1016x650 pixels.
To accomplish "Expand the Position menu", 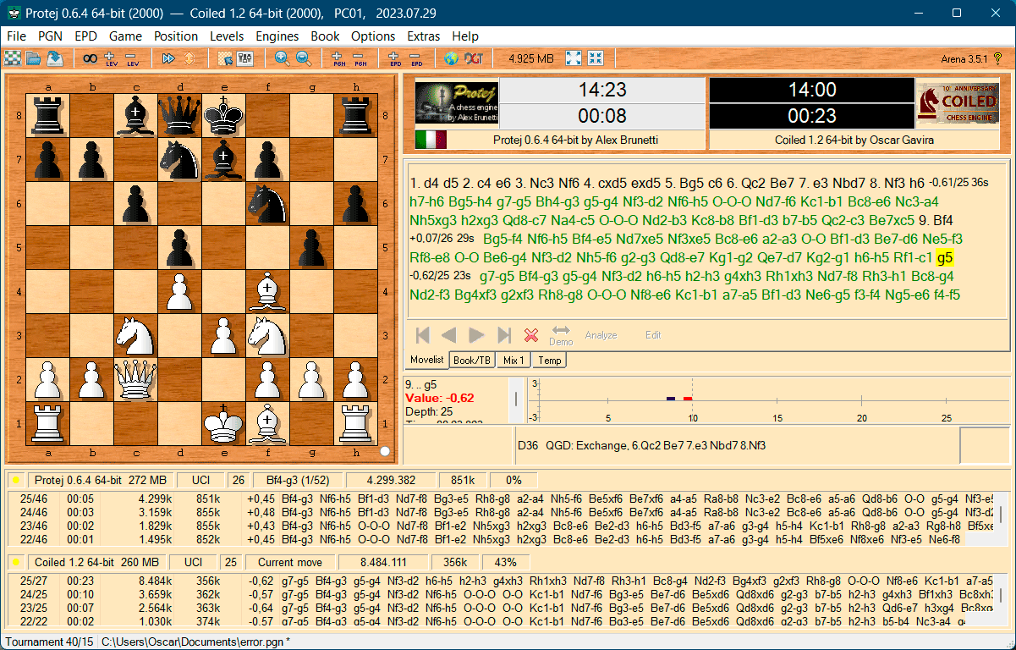I will (176, 36).
